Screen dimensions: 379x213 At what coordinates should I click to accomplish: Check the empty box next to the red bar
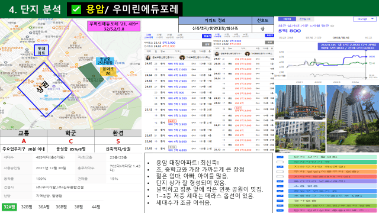click(280, 176)
